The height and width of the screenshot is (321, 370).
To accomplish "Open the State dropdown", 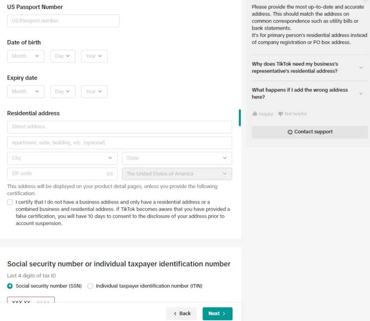I will click(x=177, y=158).
